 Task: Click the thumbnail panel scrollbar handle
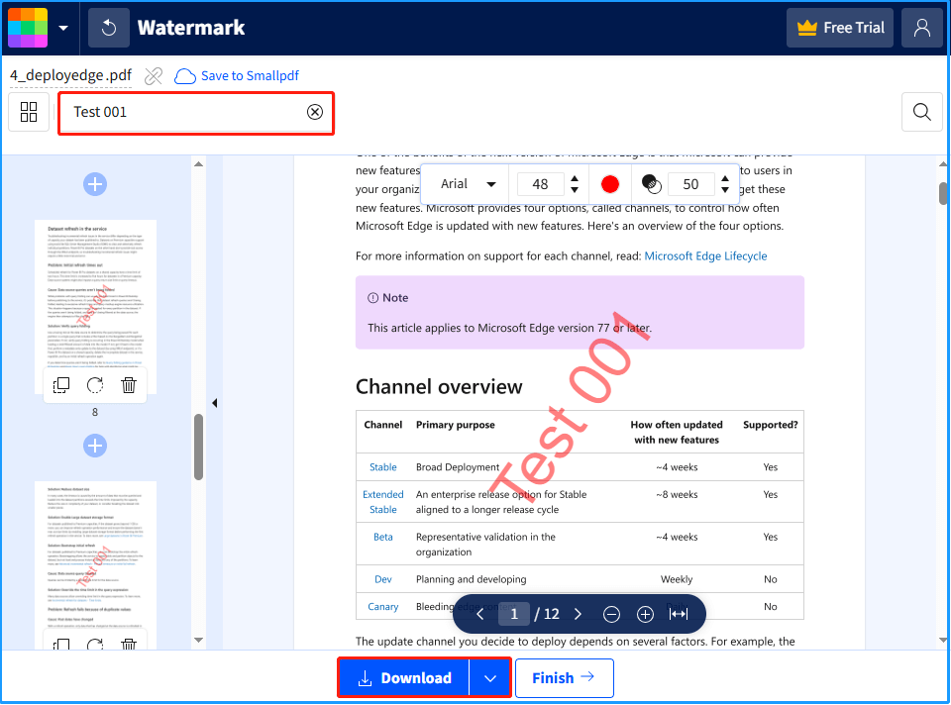click(x=198, y=448)
